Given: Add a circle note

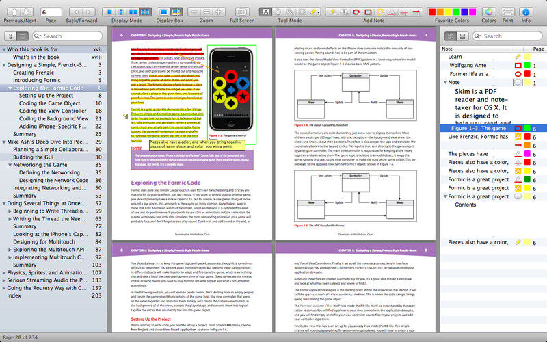Looking at the screenshot, I should [x=356, y=12].
